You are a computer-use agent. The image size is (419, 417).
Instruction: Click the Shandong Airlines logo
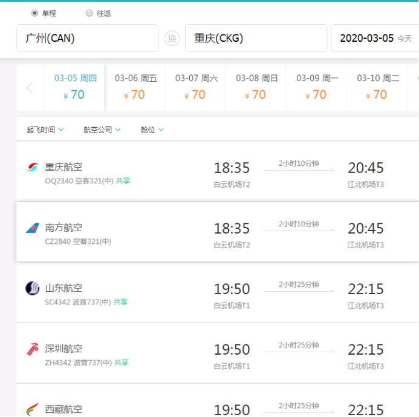coord(33,288)
